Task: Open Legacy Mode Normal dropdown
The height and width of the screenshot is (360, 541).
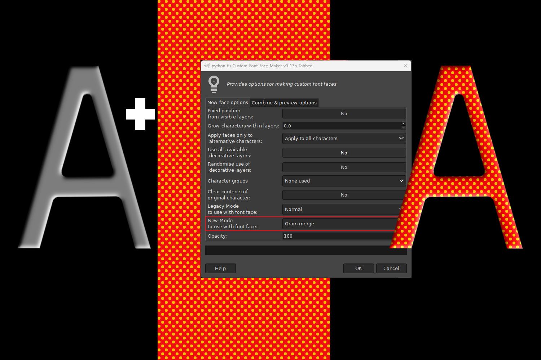Action: (342, 210)
